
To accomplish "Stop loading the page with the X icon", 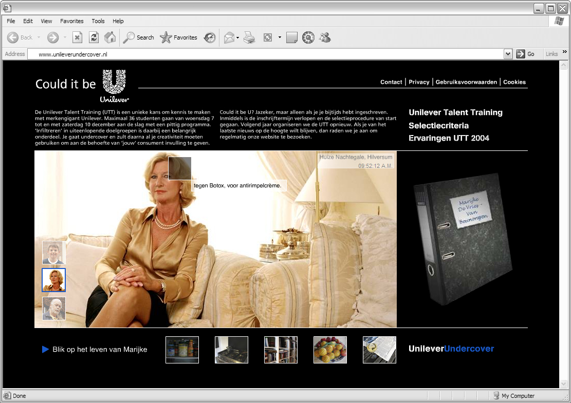I will point(77,37).
